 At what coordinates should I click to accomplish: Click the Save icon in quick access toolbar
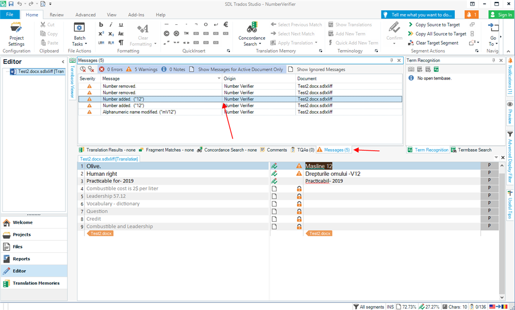(11, 4)
